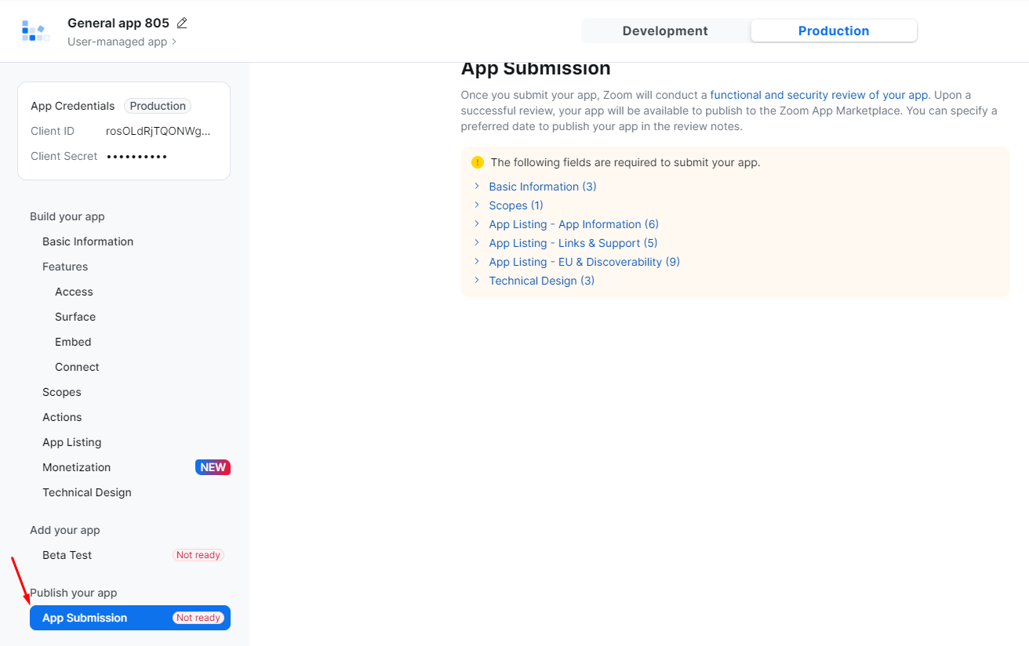1029x646 pixels.
Task: Click the NEW badge beside Monetization
Action: pos(213,467)
